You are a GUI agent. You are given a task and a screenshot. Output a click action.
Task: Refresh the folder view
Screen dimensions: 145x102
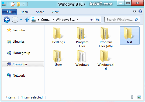[x=98, y=20]
